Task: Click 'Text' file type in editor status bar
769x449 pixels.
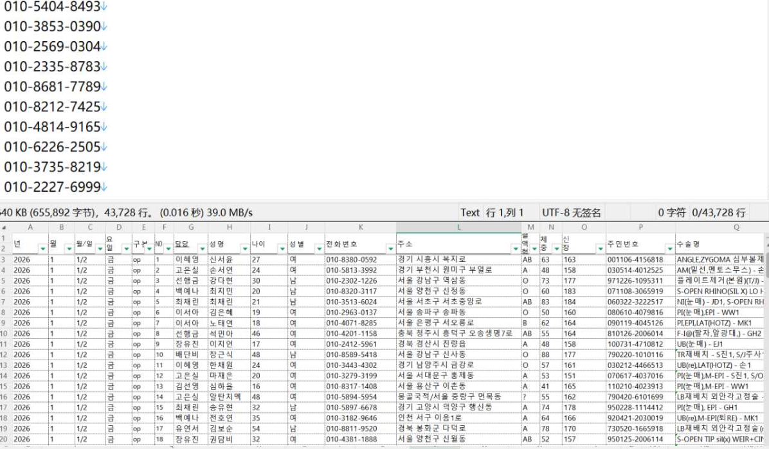Action: click(x=470, y=212)
